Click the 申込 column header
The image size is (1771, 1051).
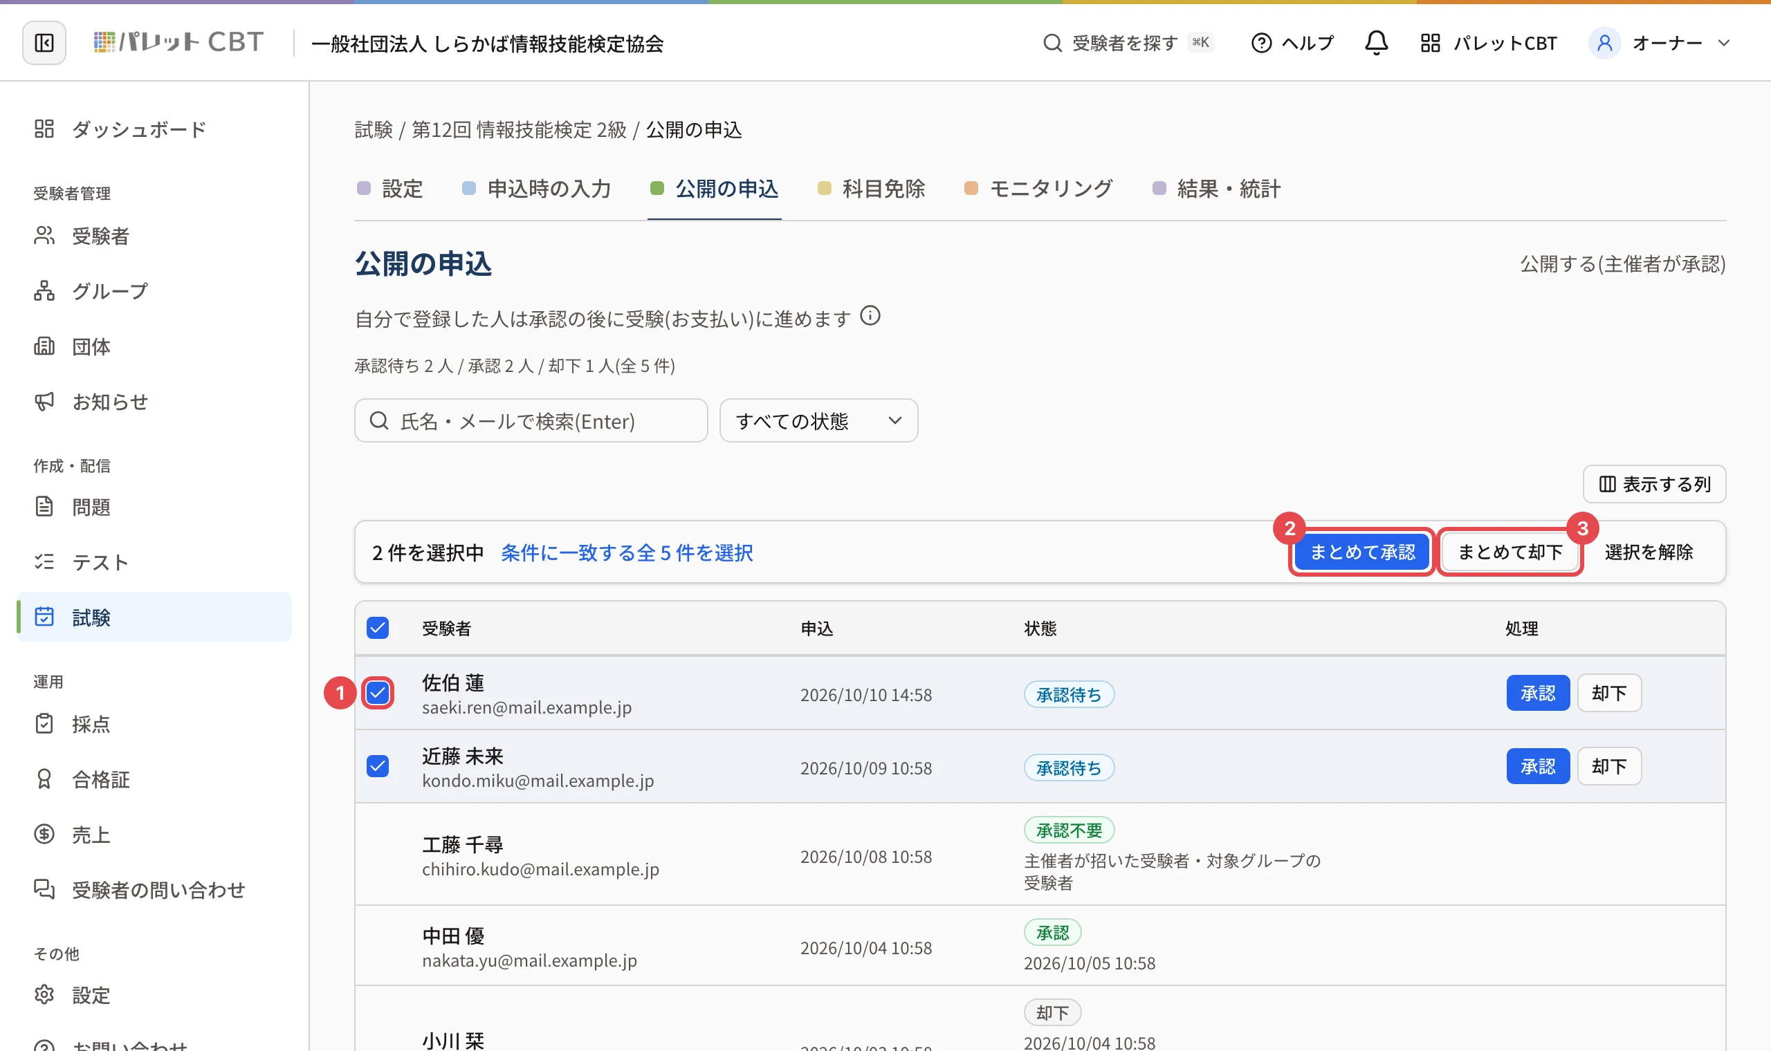[x=817, y=629]
